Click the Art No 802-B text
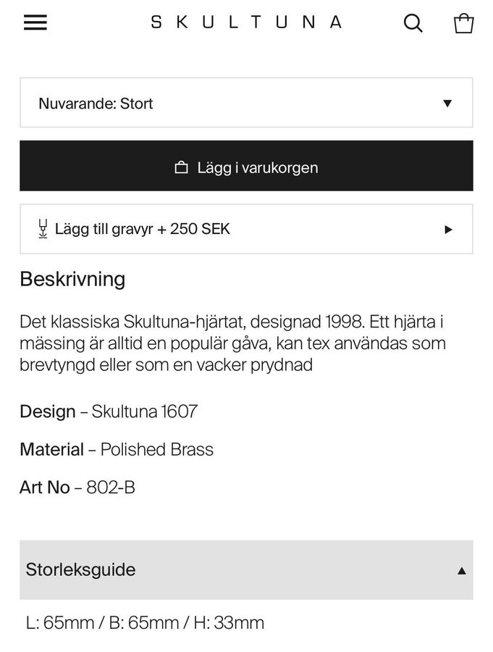This screenshot has height=652, width=493. click(x=77, y=488)
